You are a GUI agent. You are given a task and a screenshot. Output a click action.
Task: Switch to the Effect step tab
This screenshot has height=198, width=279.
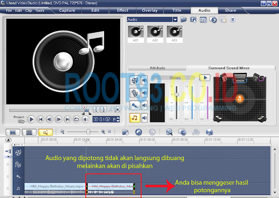122,10
